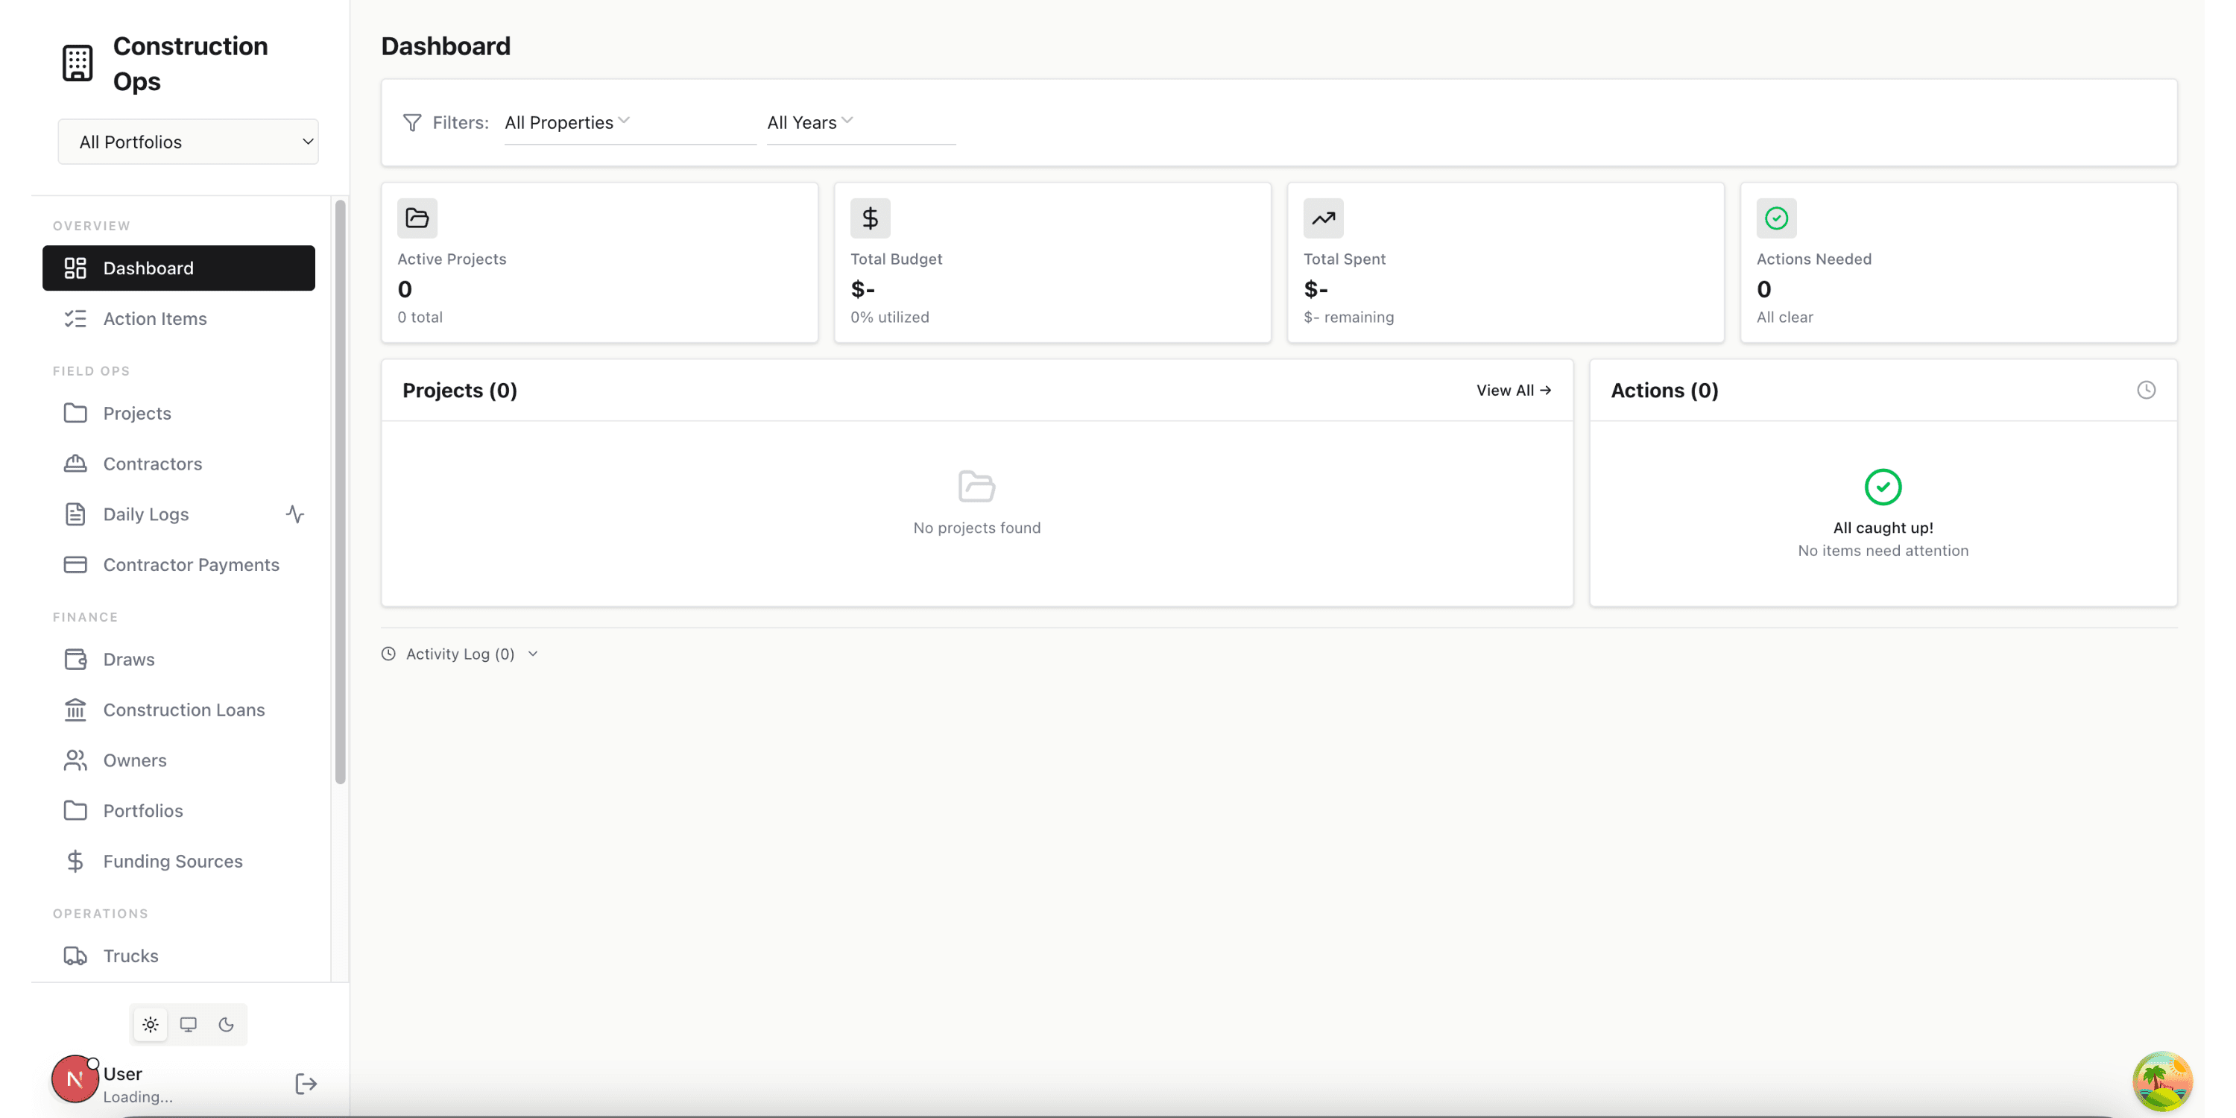Click the View All projects link
This screenshot has height=1118, width=2236.
point(1514,391)
